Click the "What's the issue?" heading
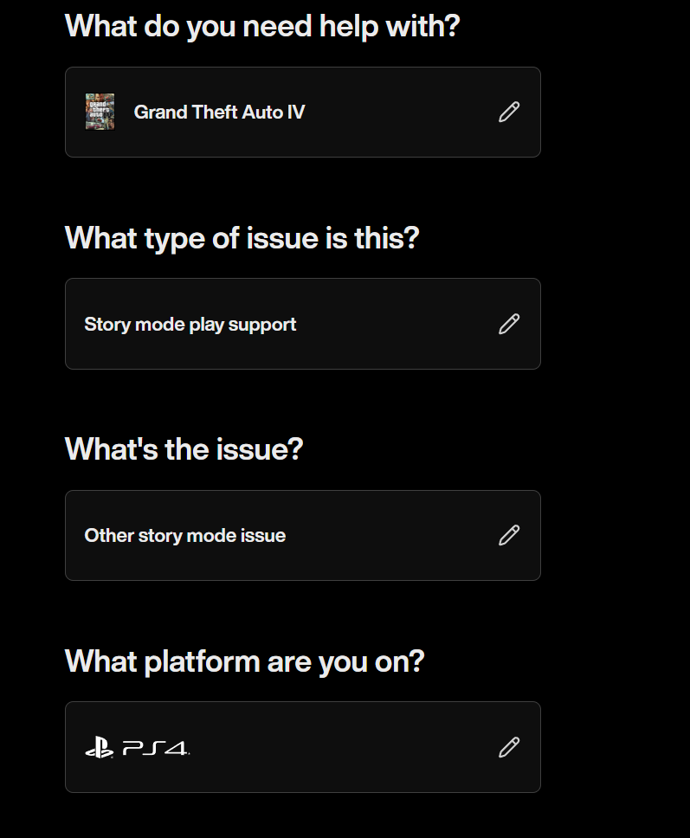Image resolution: width=690 pixels, height=838 pixels. (184, 449)
